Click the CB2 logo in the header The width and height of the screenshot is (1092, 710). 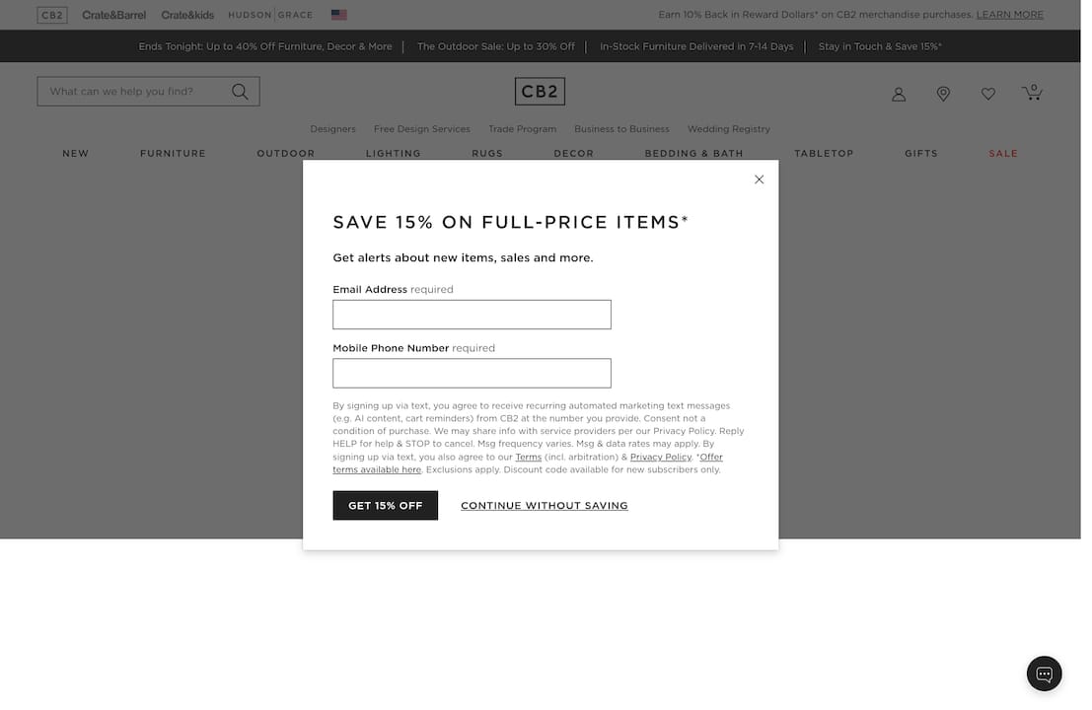click(540, 91)
